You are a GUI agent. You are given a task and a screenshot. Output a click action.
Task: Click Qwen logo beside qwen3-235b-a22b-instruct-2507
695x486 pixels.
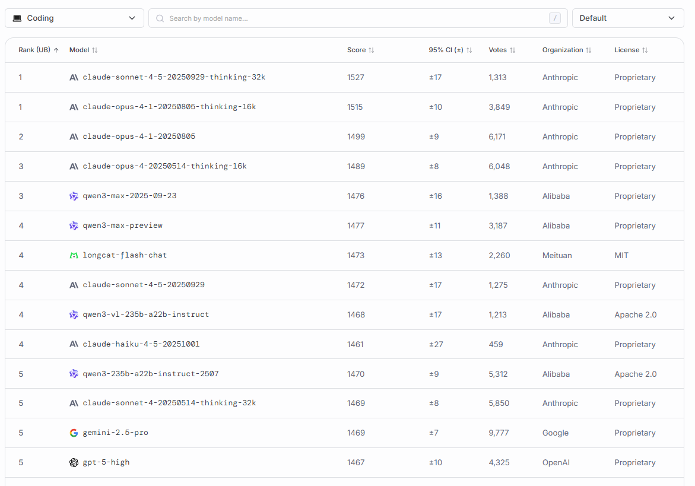tap(74, 374)
